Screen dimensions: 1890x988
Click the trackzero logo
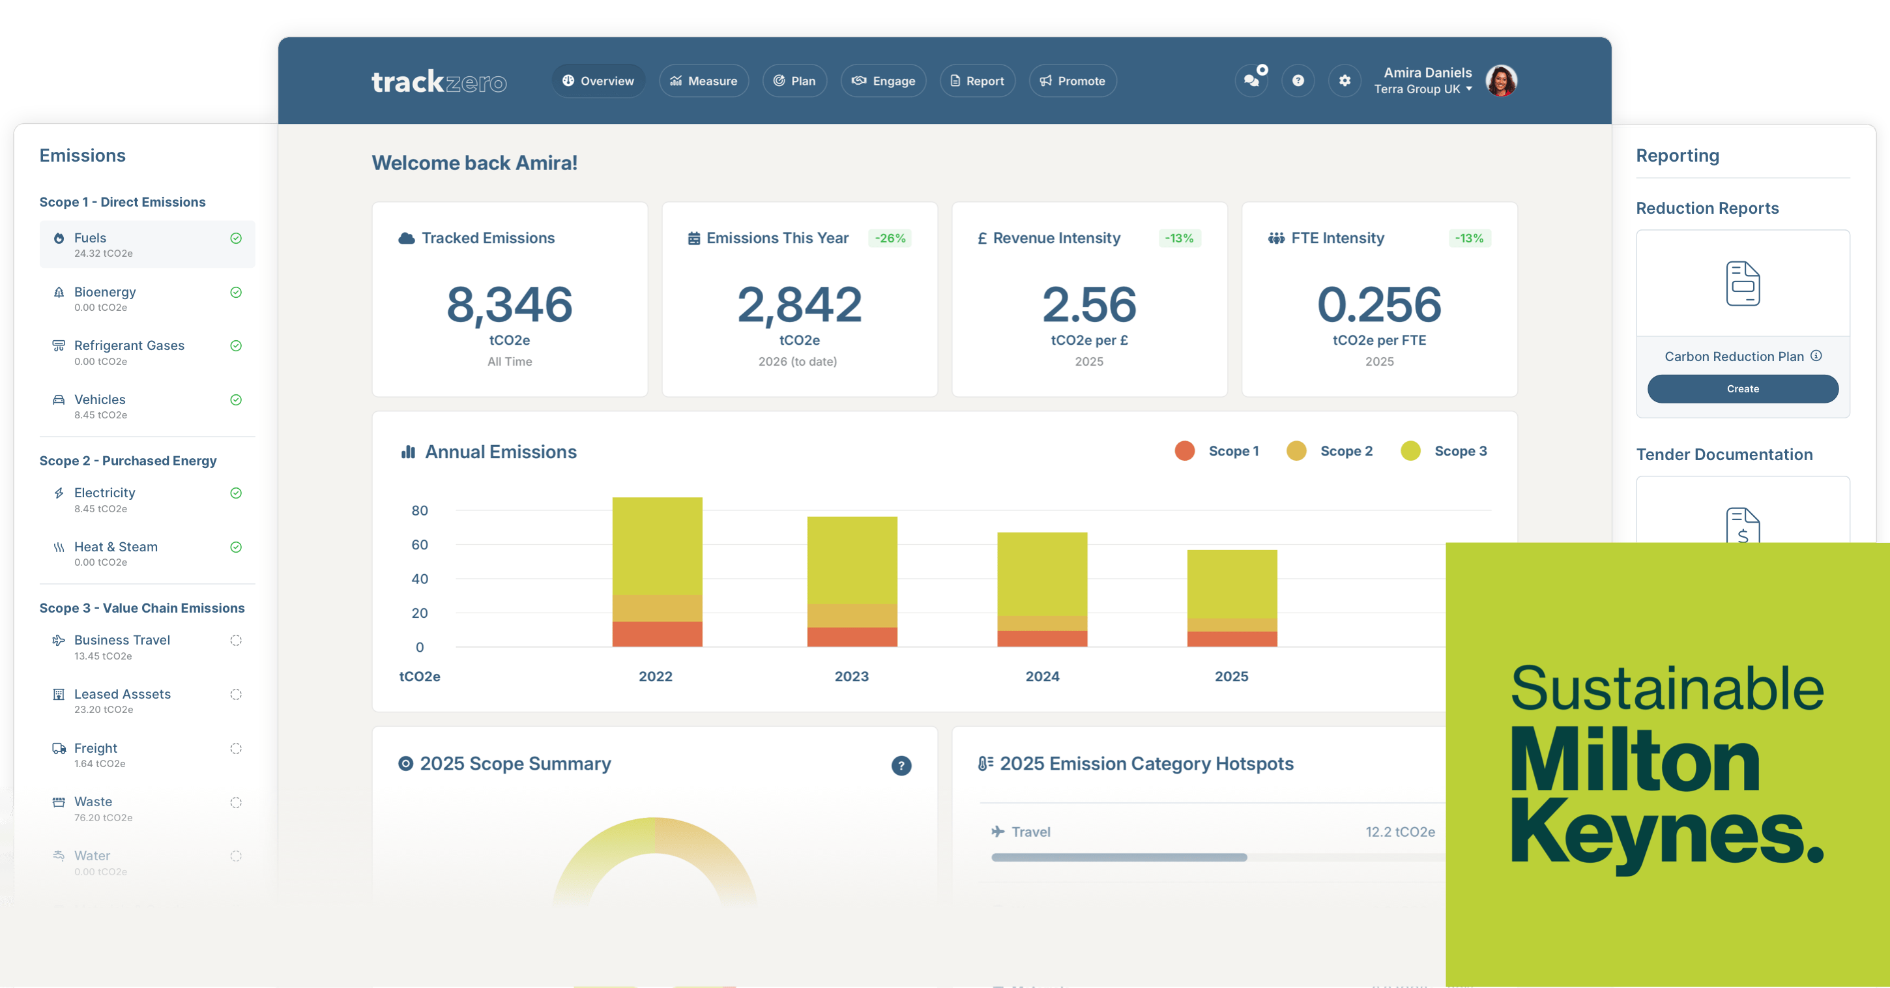[439, 81]
